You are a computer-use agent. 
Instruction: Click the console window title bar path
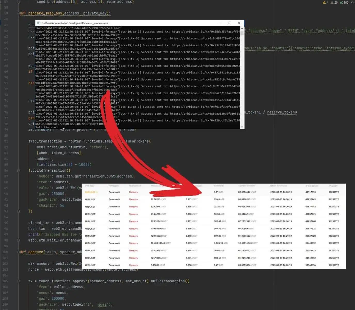tap(75, 23)
